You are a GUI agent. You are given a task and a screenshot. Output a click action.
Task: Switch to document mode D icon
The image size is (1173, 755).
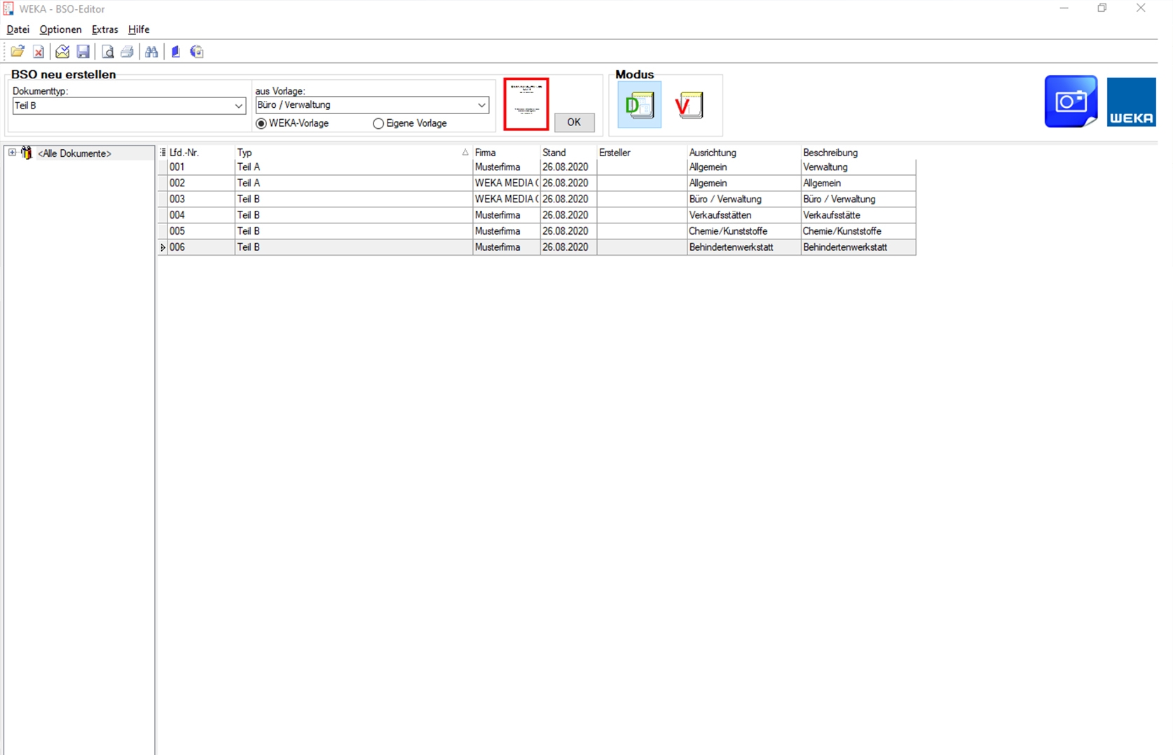coord(639,104)
